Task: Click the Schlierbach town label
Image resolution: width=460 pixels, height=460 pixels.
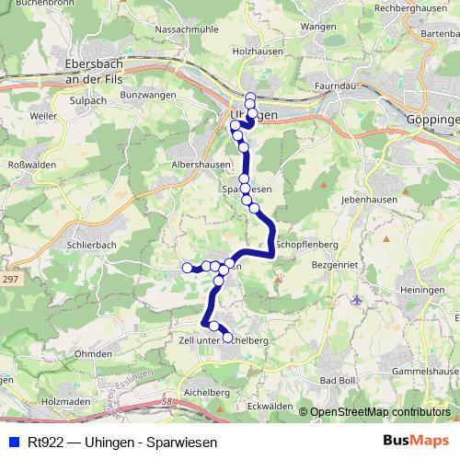Action: (x=91, y=245)
